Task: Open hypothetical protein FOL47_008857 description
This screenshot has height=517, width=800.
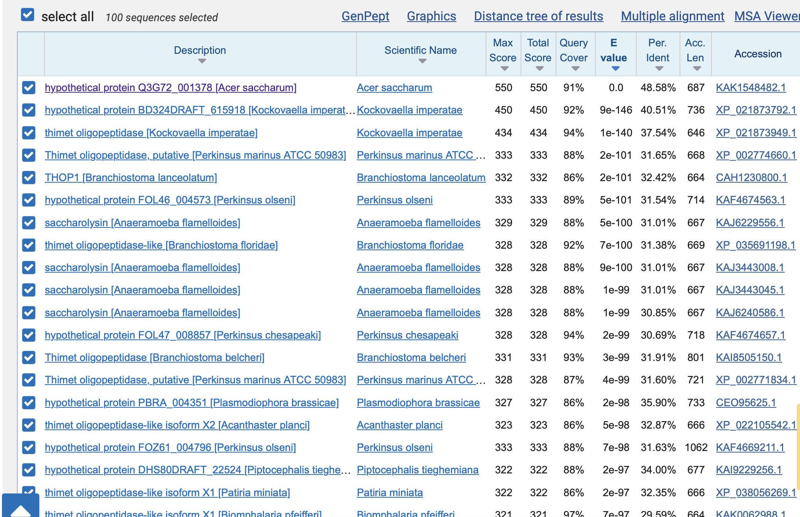Action: 183,335
